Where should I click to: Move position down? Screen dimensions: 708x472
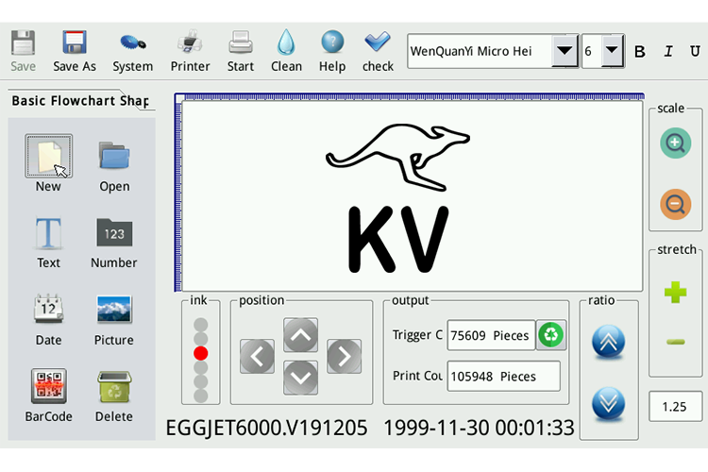[x=301, y=378]
